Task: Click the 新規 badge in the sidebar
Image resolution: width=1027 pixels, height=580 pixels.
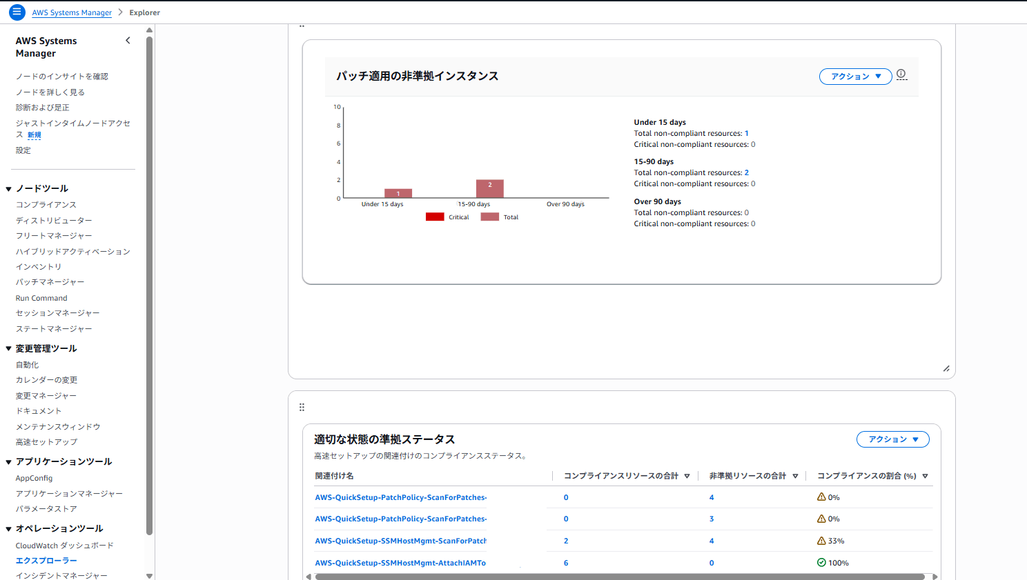Action: coord(35,135)
